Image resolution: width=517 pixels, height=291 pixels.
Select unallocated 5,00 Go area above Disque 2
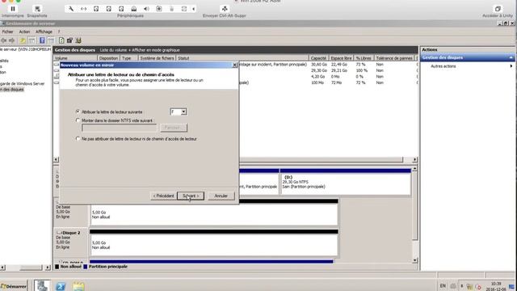213,214
